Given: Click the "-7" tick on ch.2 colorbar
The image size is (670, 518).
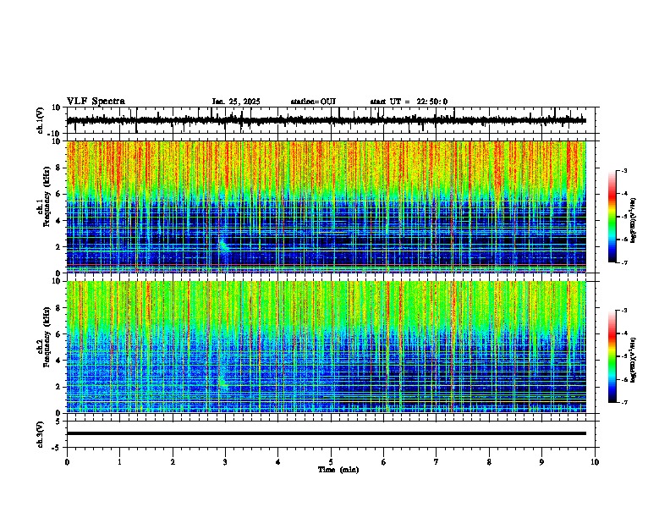Looking at the screenshot, I should tap(623, 402).
